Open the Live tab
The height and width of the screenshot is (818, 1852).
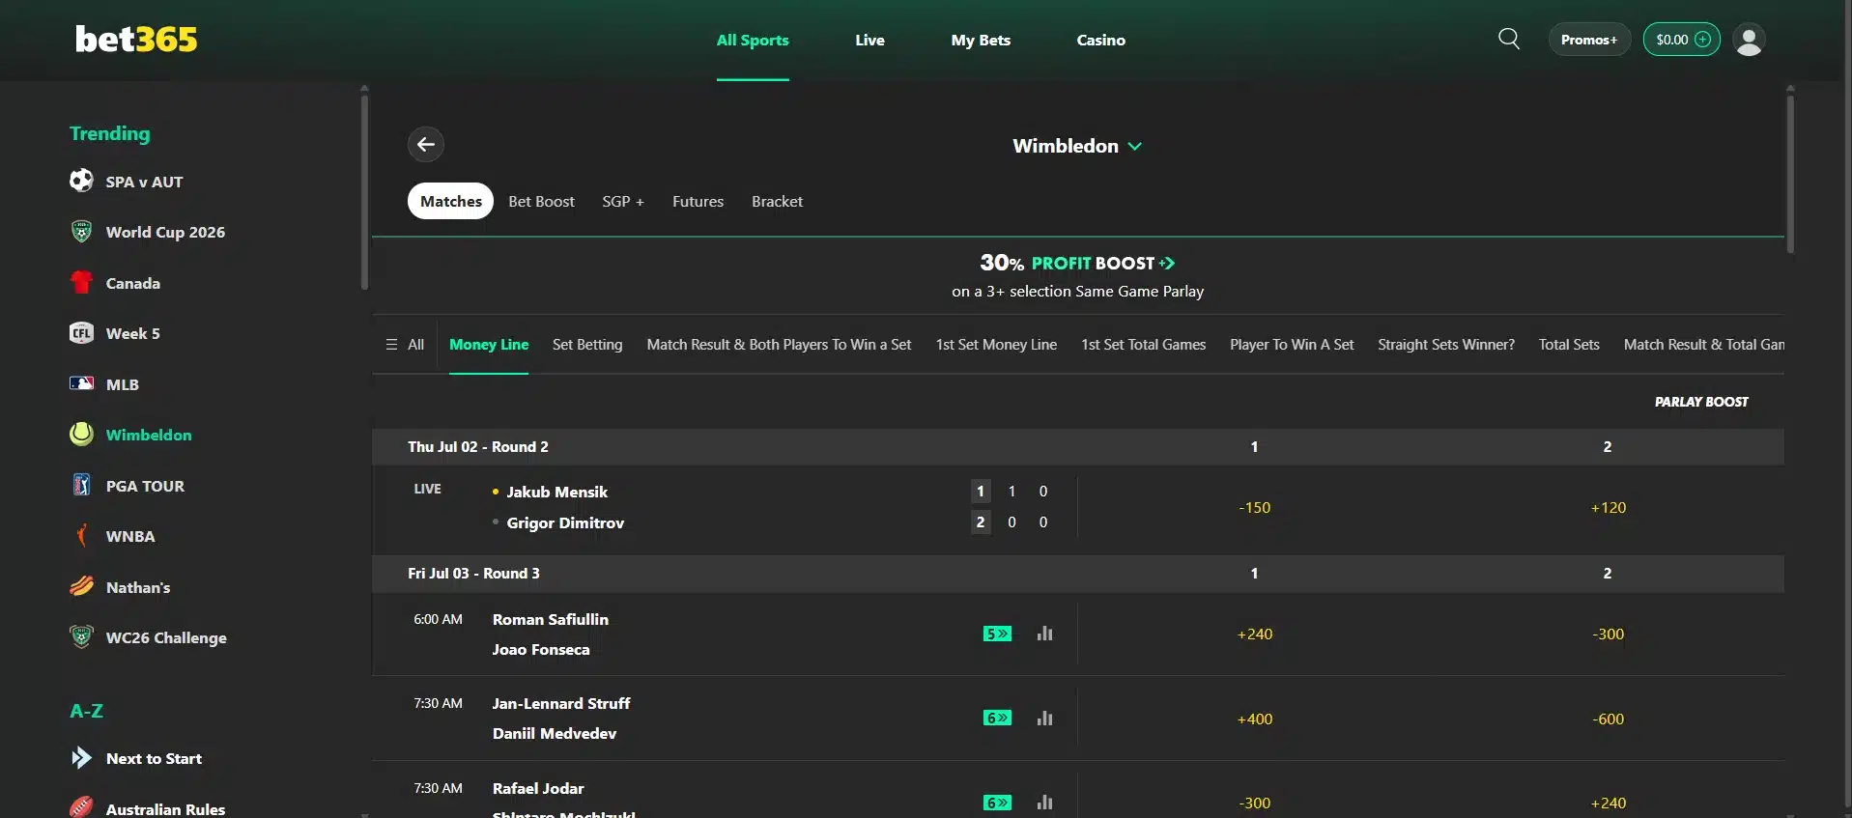869,40
